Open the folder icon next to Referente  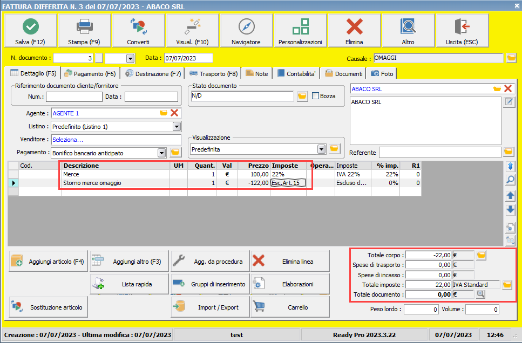(x=509, y=152)
